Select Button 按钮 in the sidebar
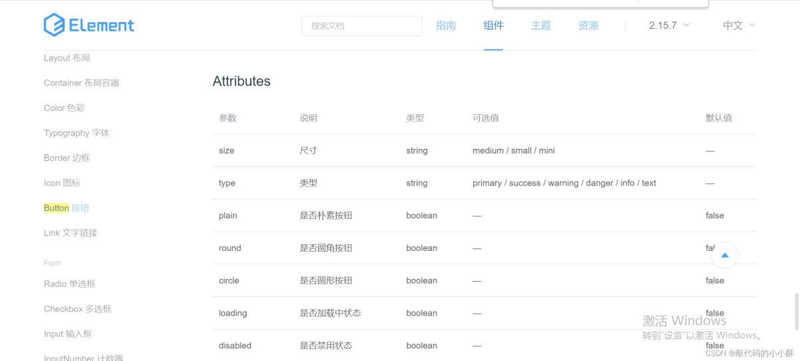 (66, 208)
